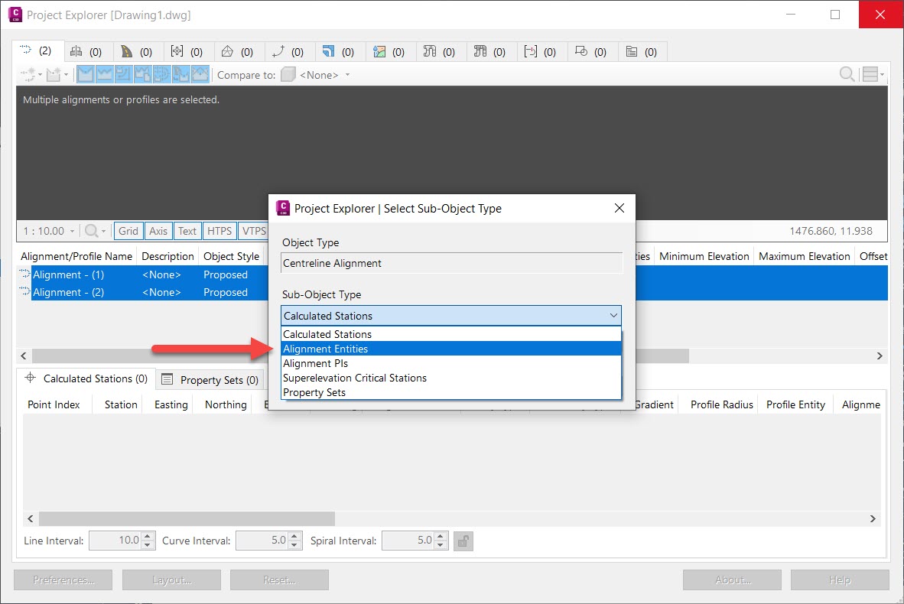Toggle the Axis display button

click(x=158, y=230)
